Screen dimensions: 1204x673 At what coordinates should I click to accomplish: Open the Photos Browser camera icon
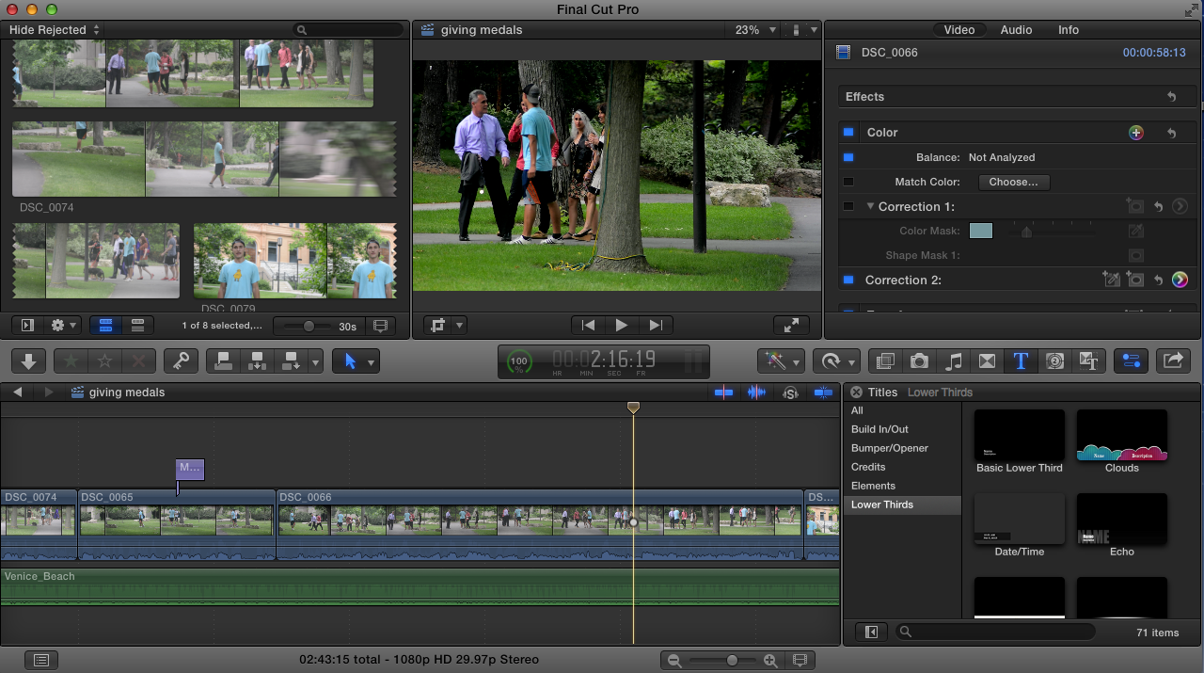[919, 361]
